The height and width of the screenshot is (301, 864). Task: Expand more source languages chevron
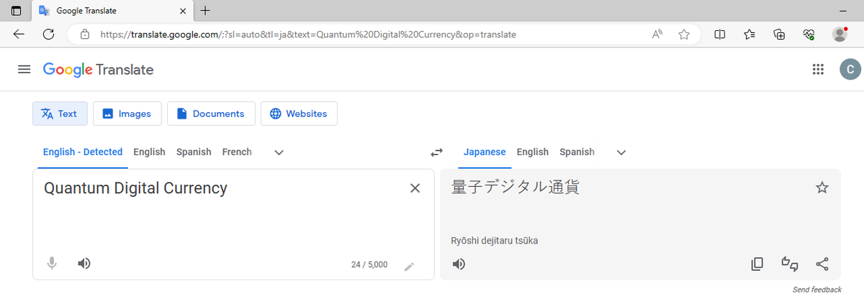(x=279, y=152)
